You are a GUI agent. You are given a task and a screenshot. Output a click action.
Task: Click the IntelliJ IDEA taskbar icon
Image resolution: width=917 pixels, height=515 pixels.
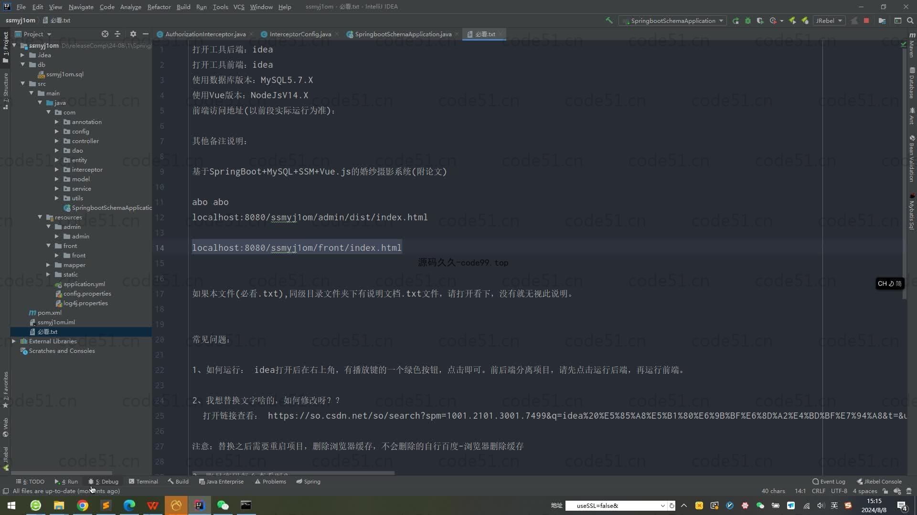point(200,505)
